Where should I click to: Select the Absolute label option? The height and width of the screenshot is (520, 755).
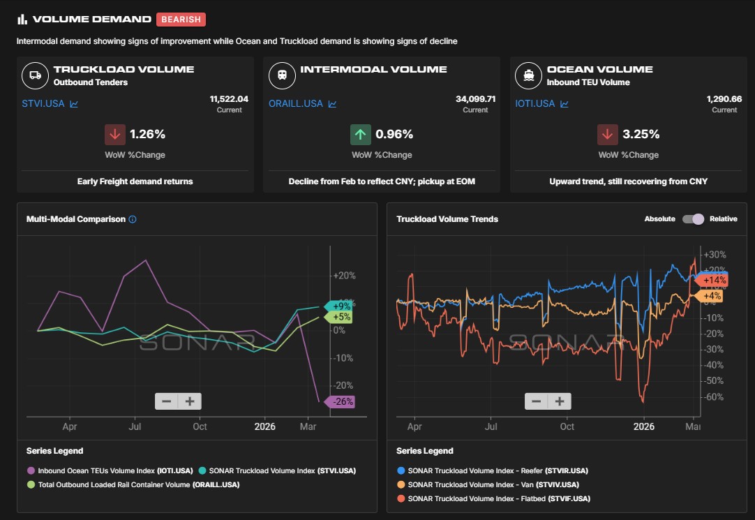pos(659,218)
